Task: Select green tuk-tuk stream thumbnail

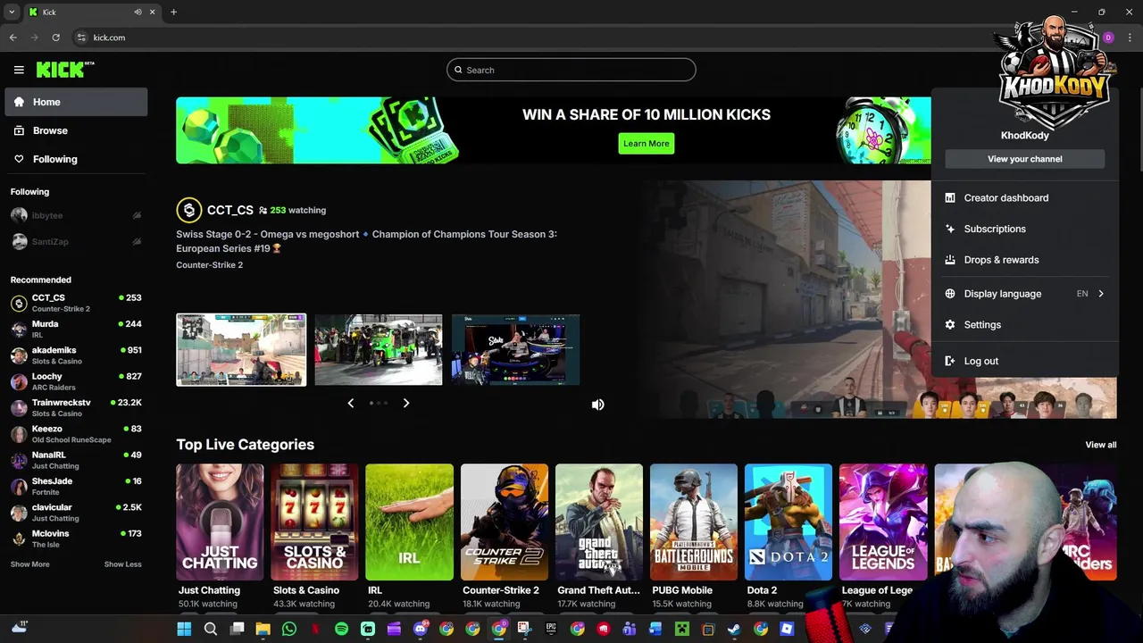Action: coord(379,350)
